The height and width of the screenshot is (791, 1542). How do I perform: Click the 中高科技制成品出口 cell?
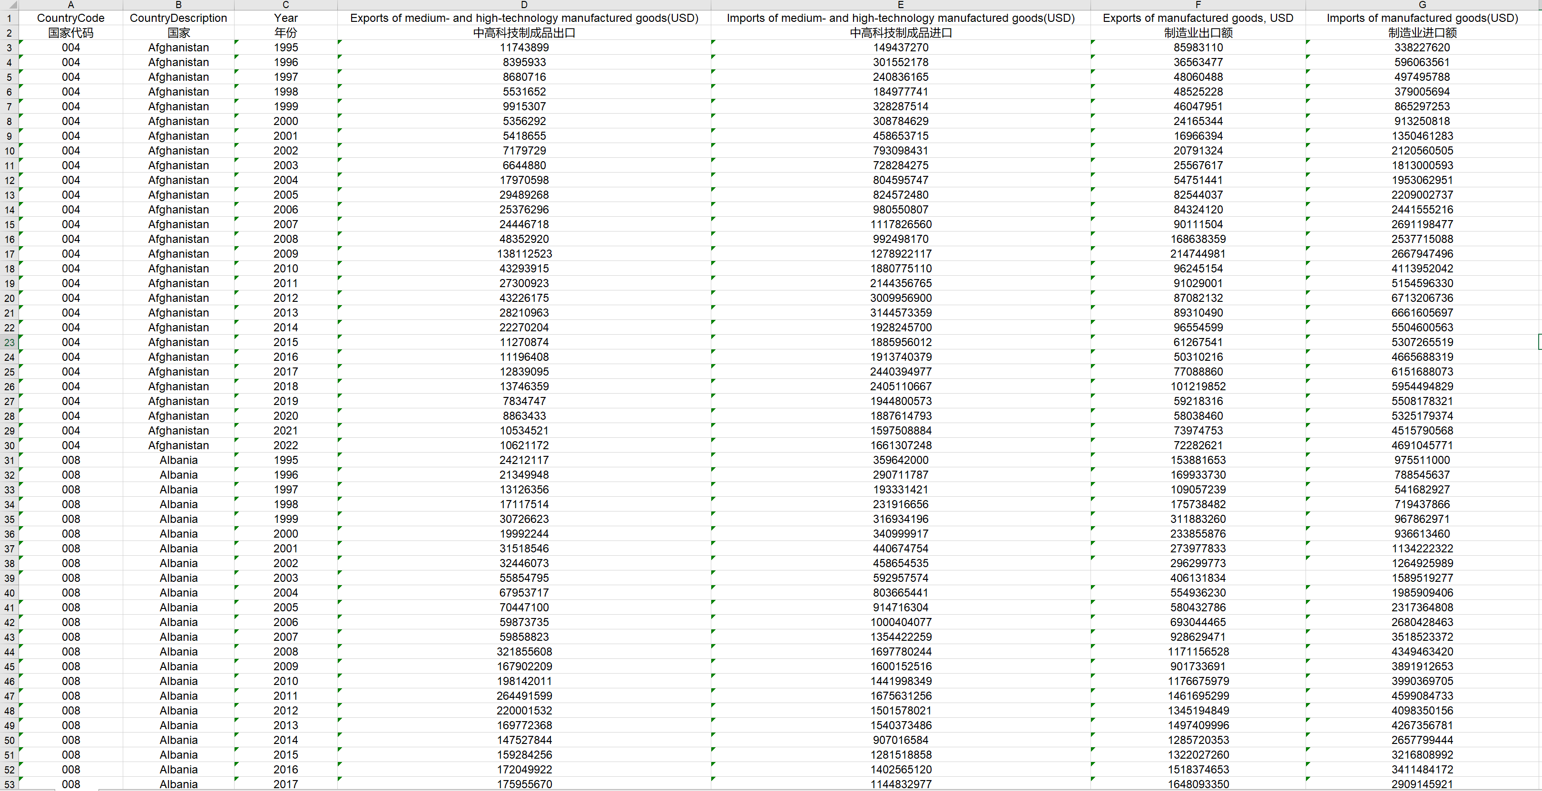(524, 33)
